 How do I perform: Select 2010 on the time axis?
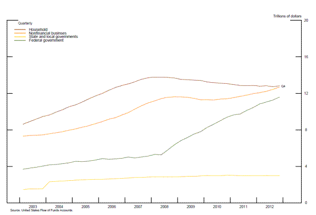tap(216, 207)
